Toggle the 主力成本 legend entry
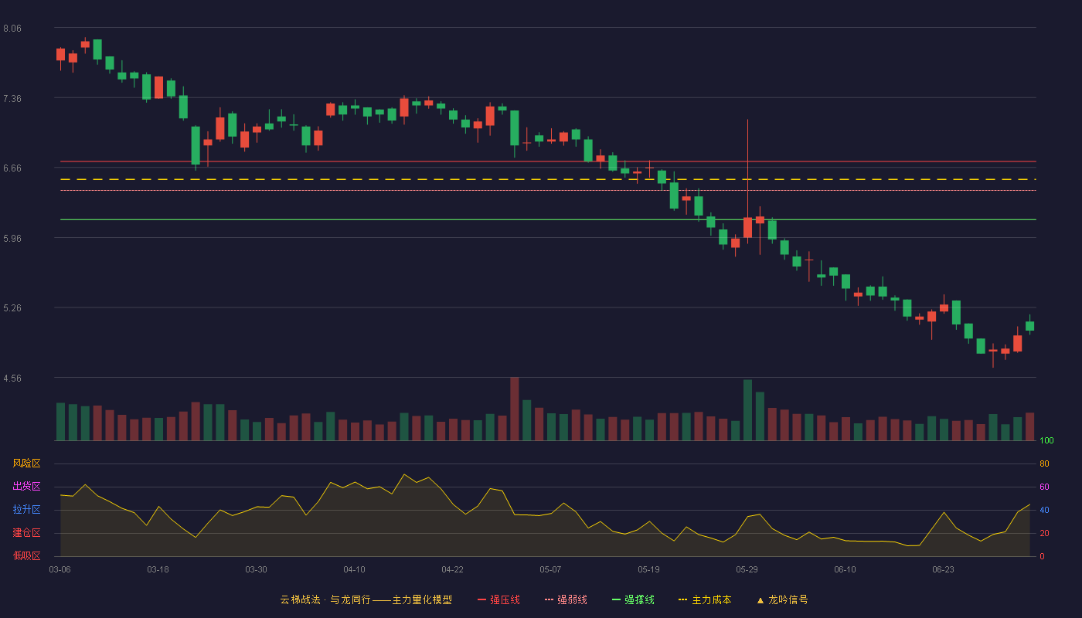This screenshot has height=618, width=1082. (x=705, y=599)
